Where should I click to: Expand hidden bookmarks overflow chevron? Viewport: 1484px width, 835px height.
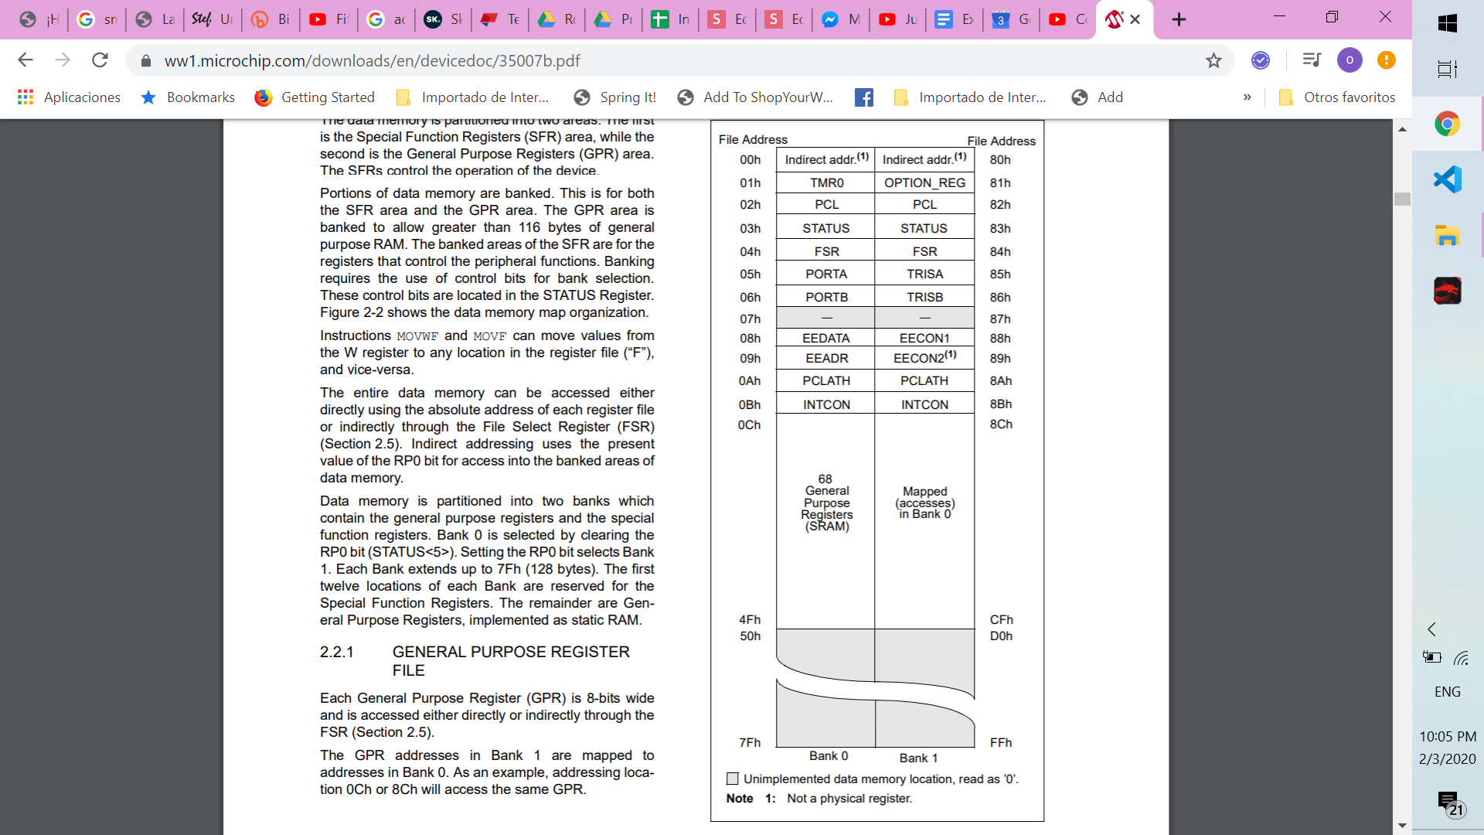click(1247, 97)
